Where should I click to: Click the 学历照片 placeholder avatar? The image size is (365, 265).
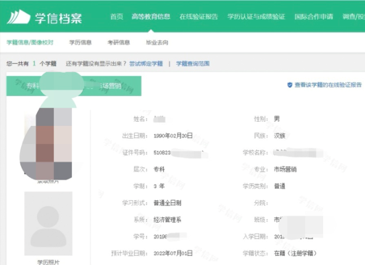[x=48, y=223]
